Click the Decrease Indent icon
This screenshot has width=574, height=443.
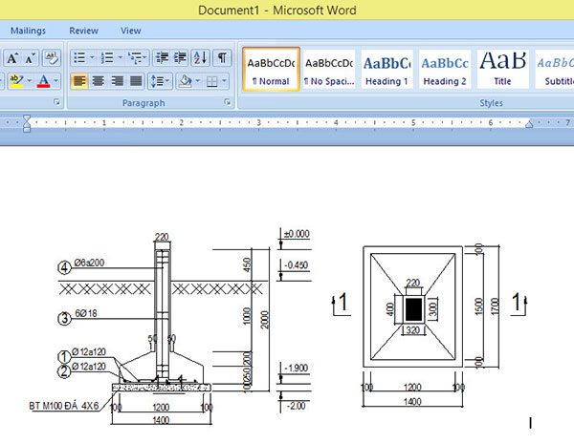(x=160, y=58)
